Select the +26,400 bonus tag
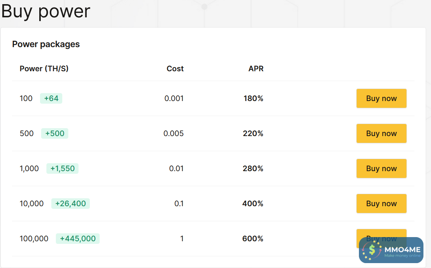431x268 pixels. (x=71, y=204)
